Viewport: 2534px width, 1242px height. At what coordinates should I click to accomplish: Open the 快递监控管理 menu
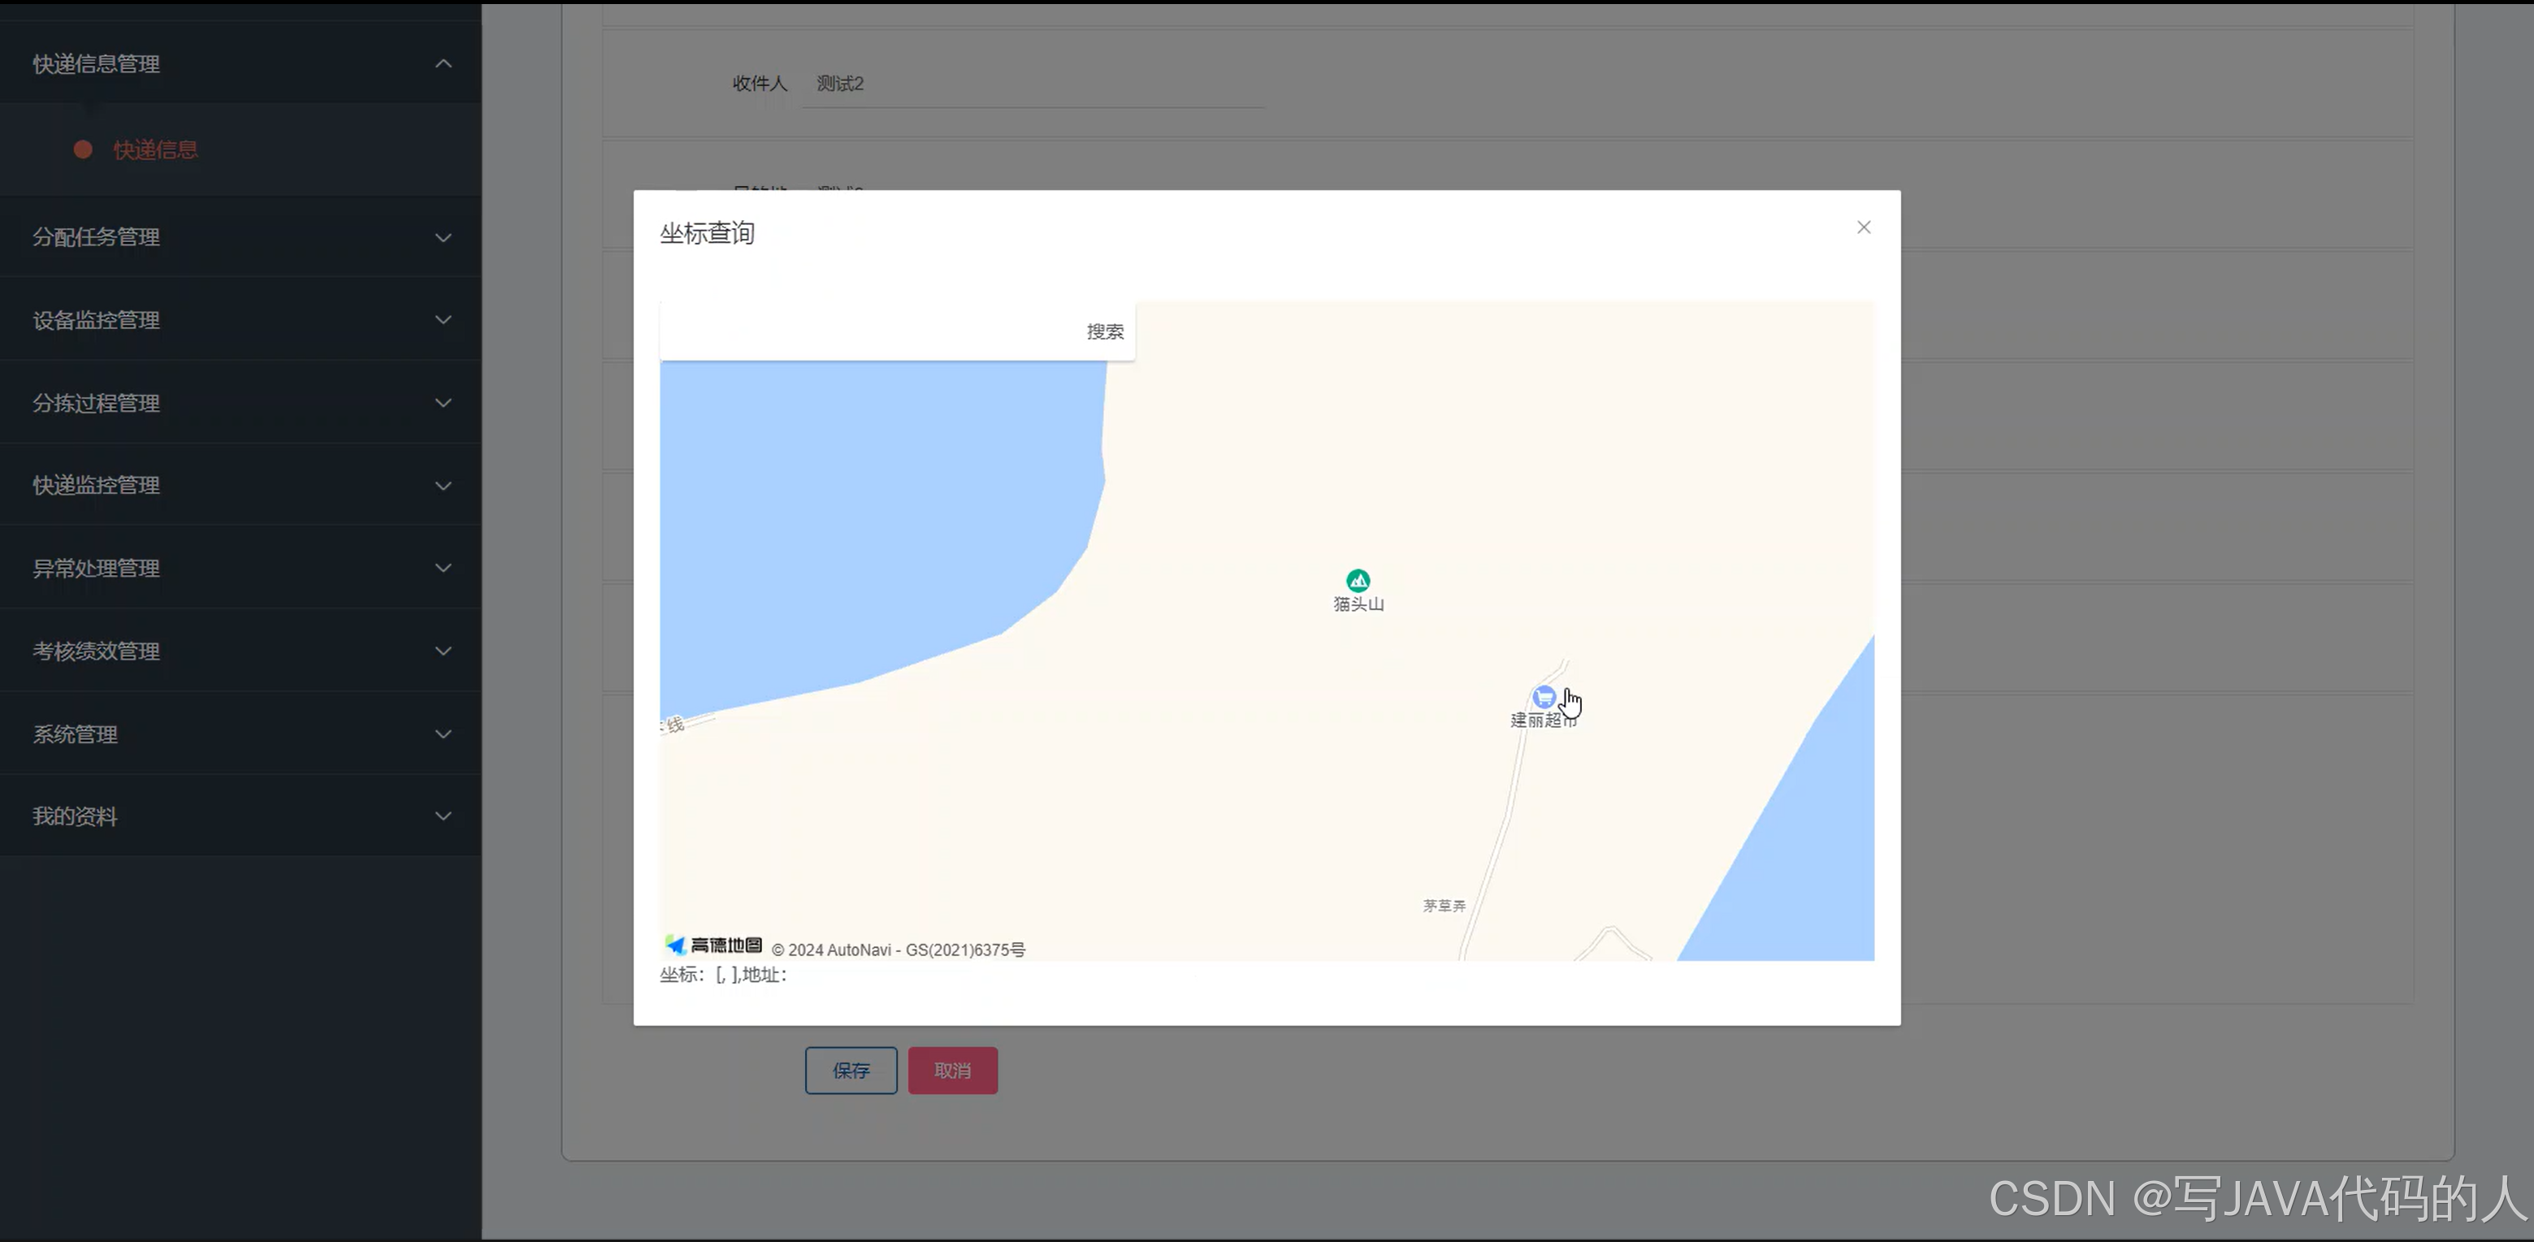[x=97, y=485]
